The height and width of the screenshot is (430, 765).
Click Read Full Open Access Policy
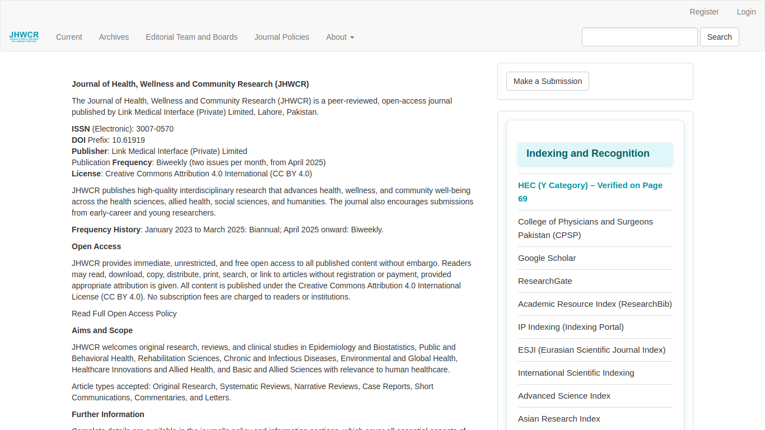point(124,314)
